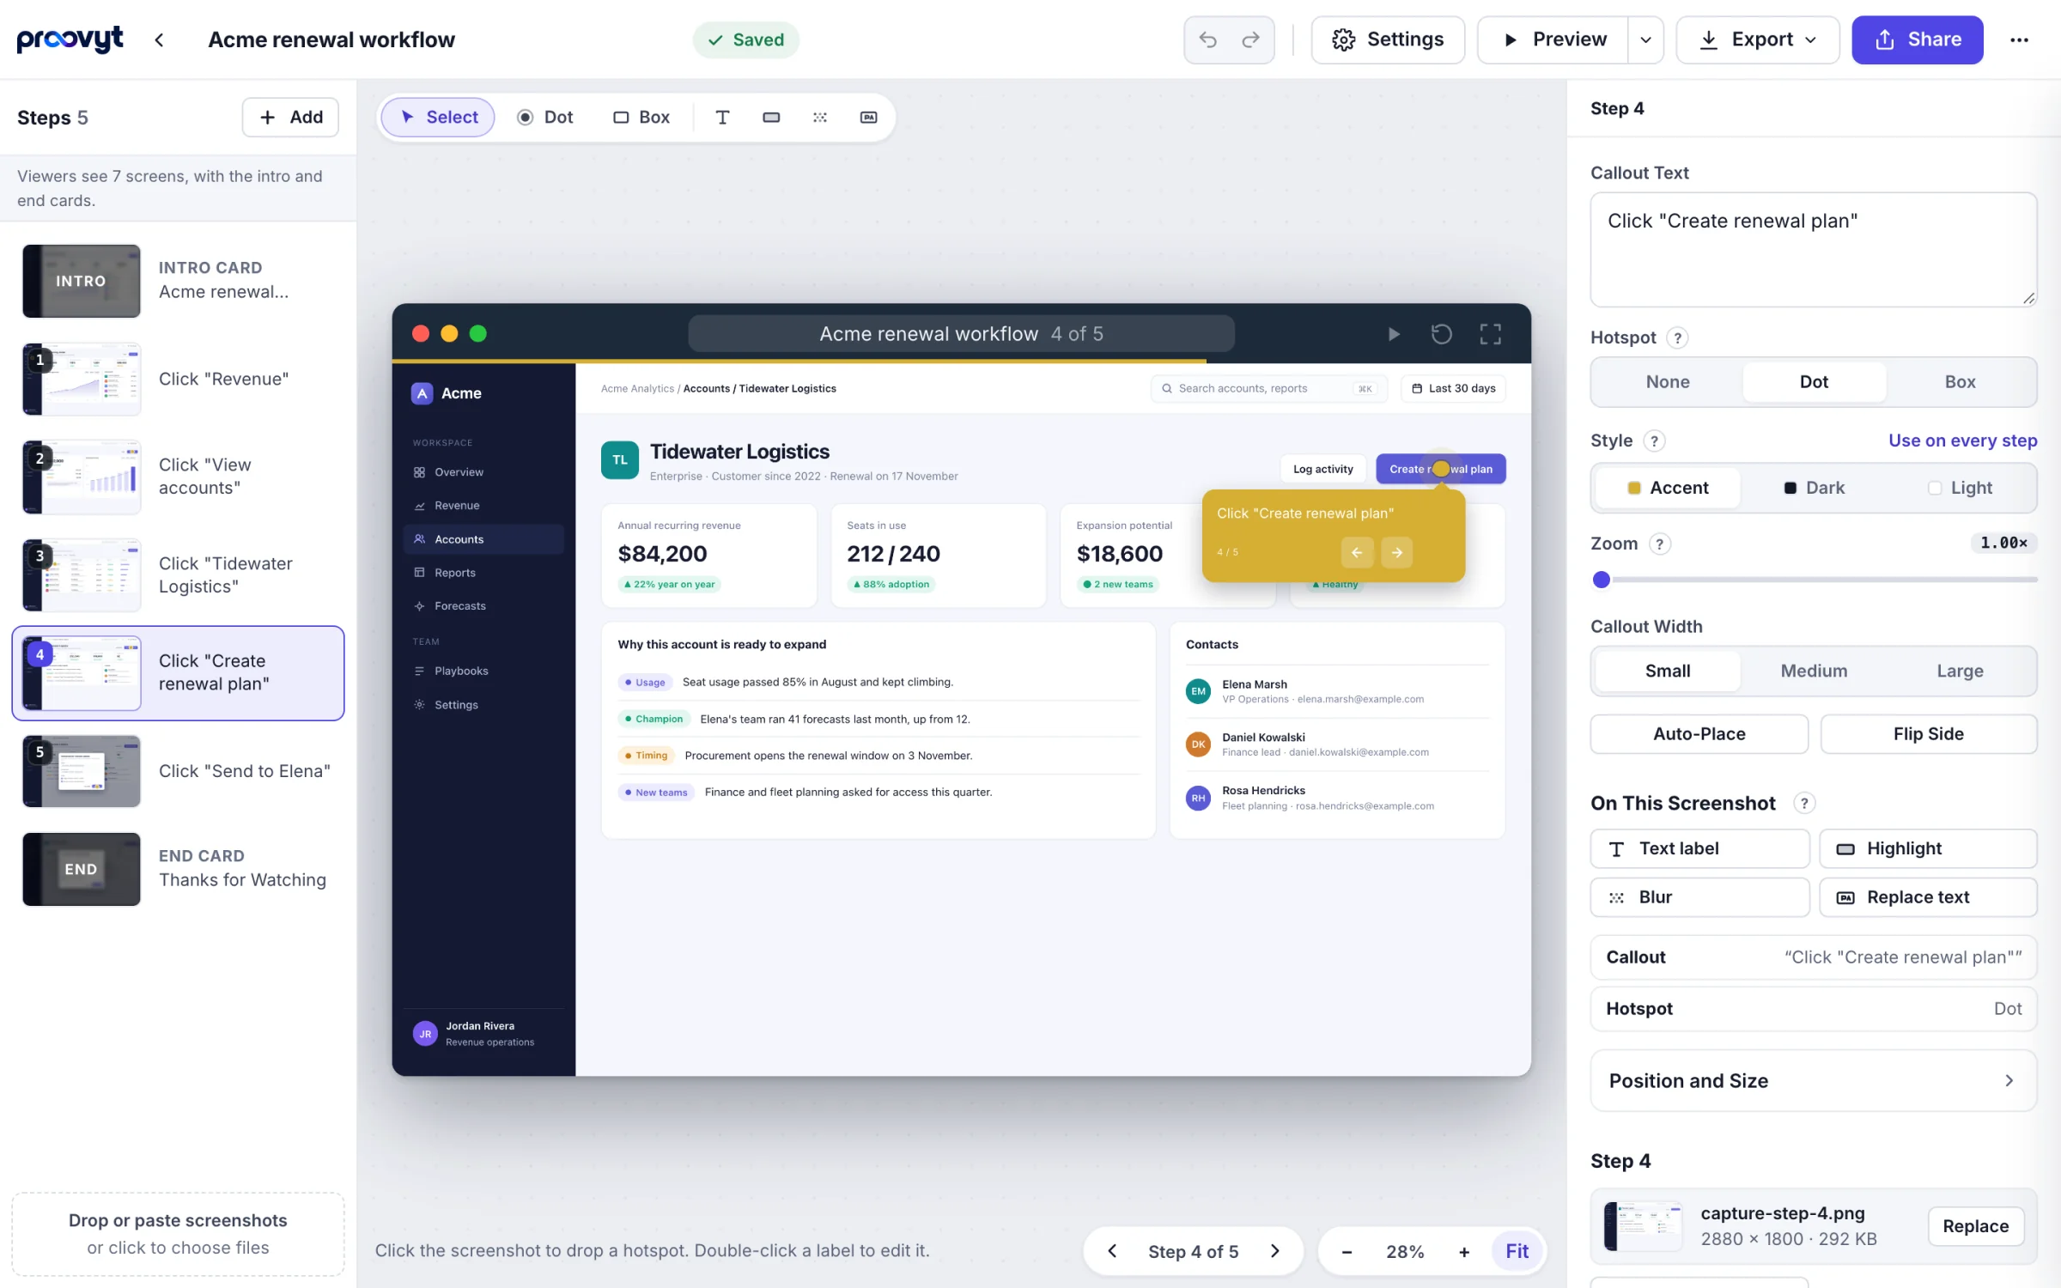Viewport: 2061px width, 1288px height.
Task: Activate the Select tool
Action: [438, 117]
